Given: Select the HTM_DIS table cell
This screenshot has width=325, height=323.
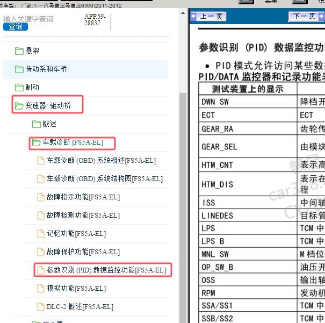Looking at the screenshot, I should click(248, 184).
